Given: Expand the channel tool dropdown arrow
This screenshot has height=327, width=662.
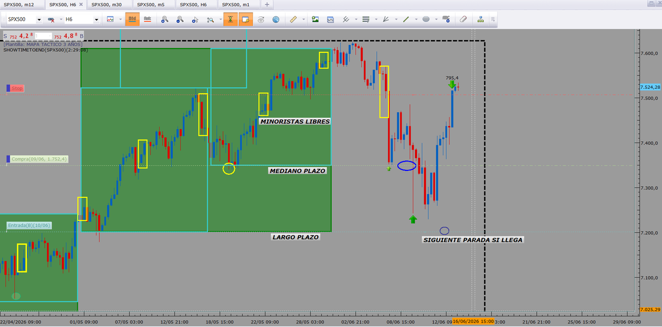Looking at the screenshot, I should coord(356,20).
